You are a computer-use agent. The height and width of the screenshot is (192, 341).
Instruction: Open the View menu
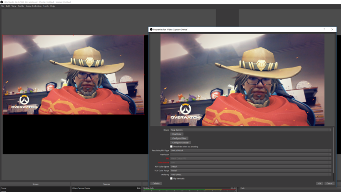coord(14,6)
